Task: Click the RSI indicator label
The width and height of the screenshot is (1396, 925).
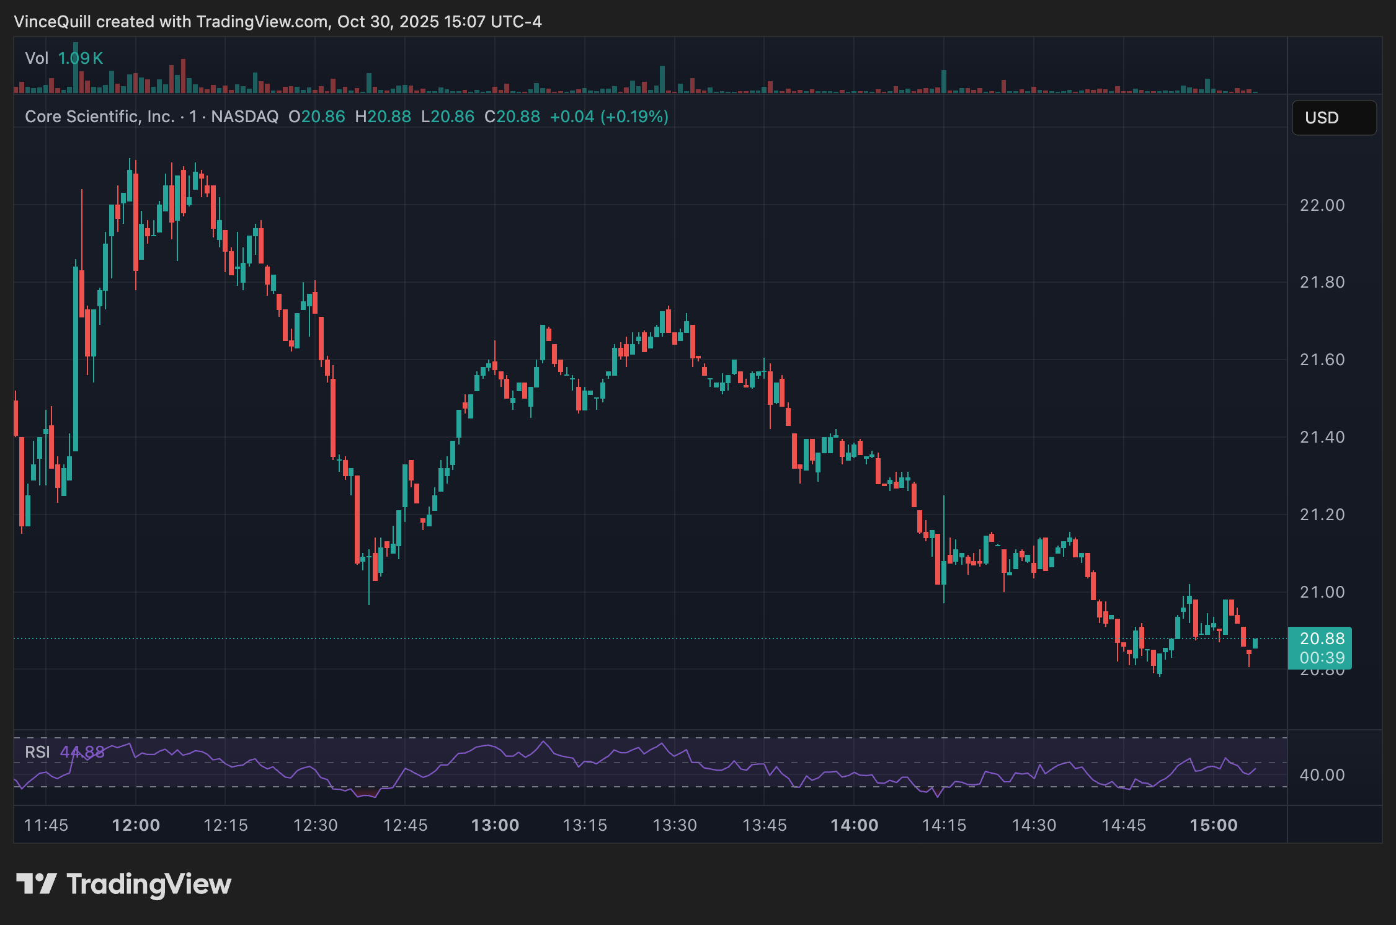Action: tap(37, 752)
